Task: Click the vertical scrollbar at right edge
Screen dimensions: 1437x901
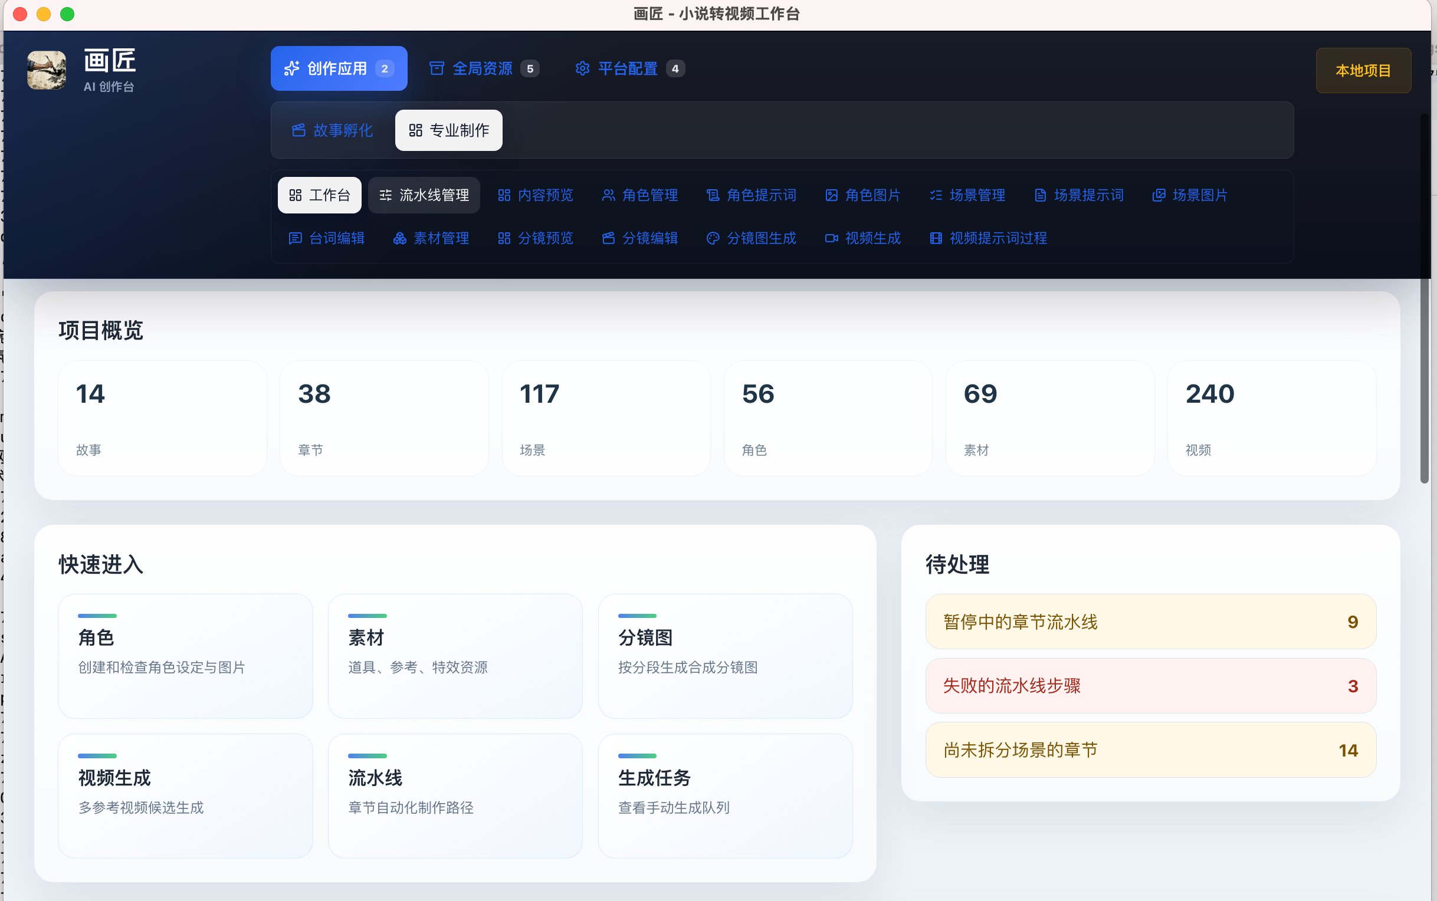Action: pyautogui.click(x=1425, y=298)
